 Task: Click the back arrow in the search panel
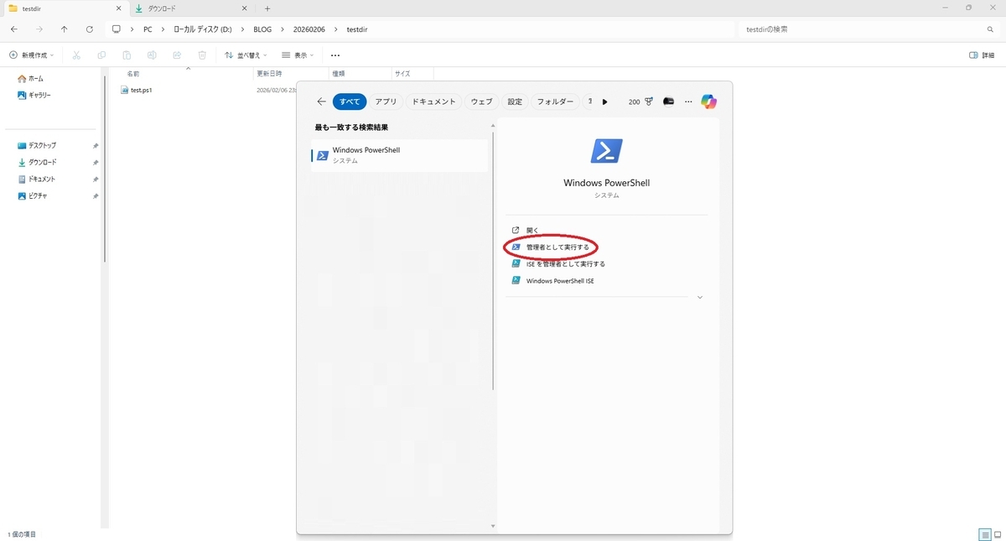(321, 101)
